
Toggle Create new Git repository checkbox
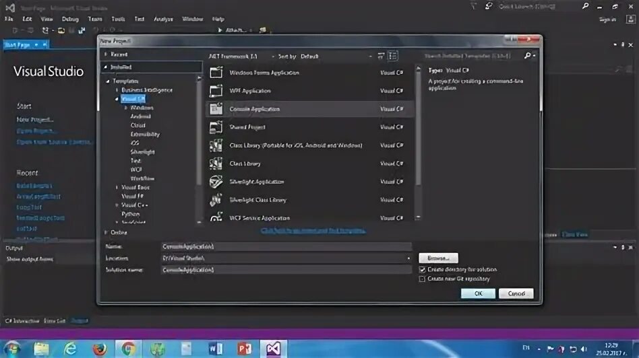click(422, 279)
